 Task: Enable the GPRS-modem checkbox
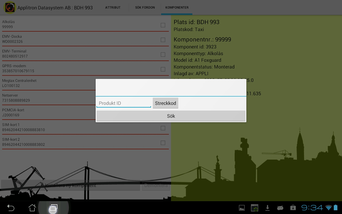click(163, 69)
